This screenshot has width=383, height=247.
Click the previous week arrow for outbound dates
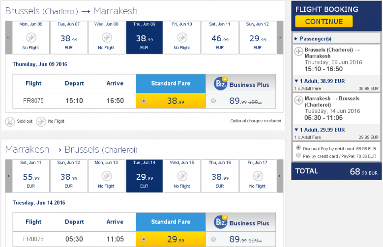[8, 38]
